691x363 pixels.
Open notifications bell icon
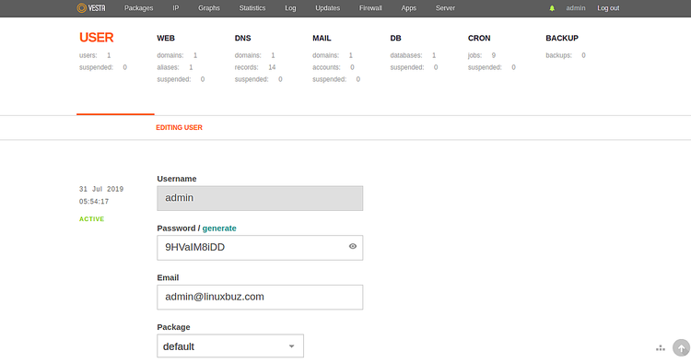(x=552, y=8)
